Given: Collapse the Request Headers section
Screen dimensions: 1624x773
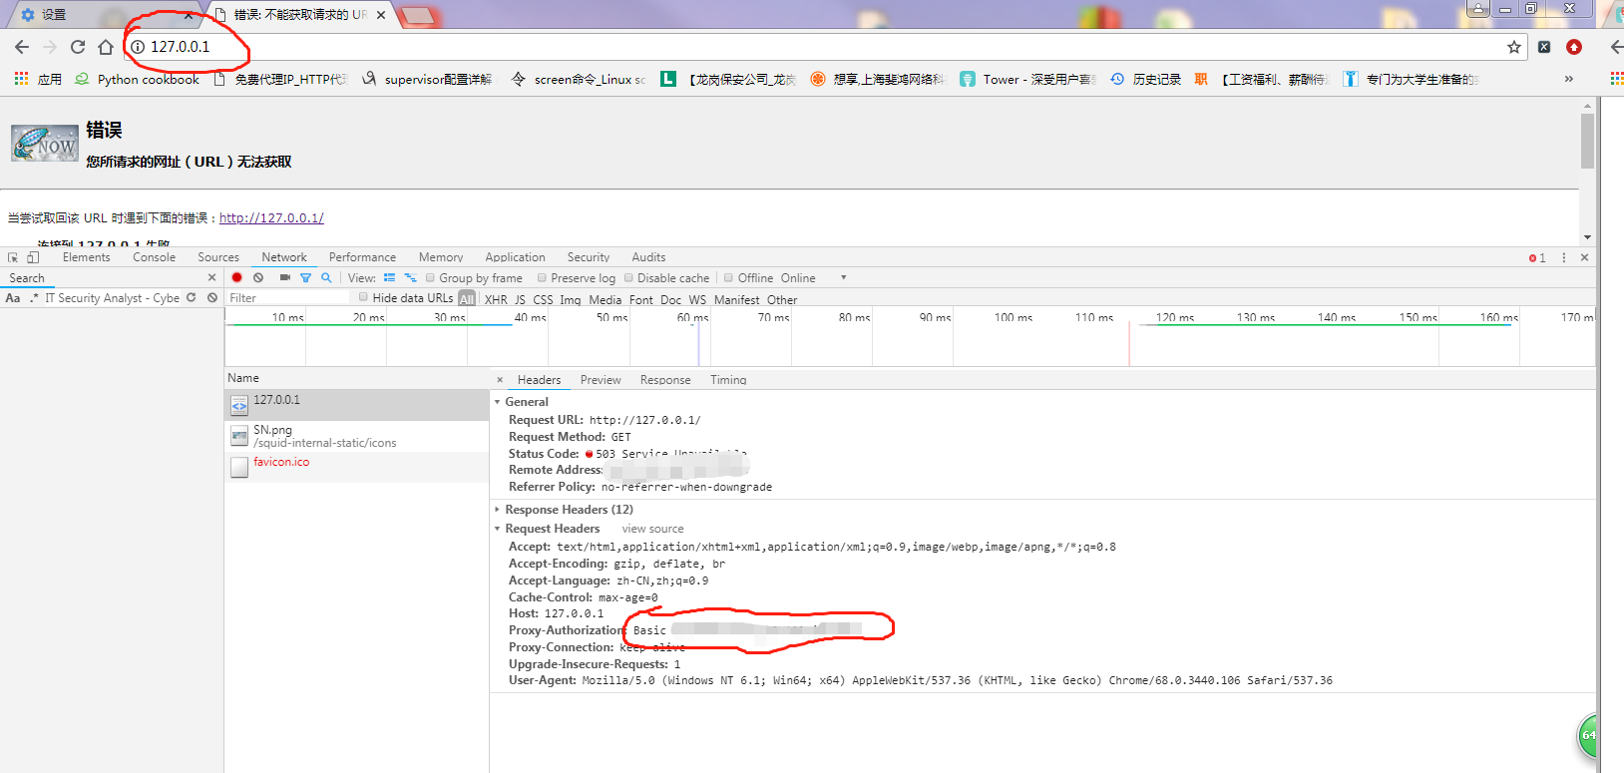Looking at the screenshot, I should (498, 529).
